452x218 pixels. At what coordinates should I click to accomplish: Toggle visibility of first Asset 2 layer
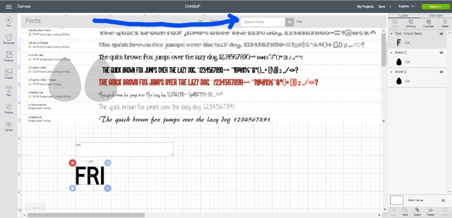click(x=441, y=53)
